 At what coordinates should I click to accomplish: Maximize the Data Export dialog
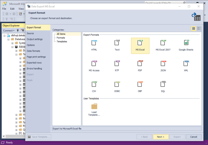click(189, 6)
